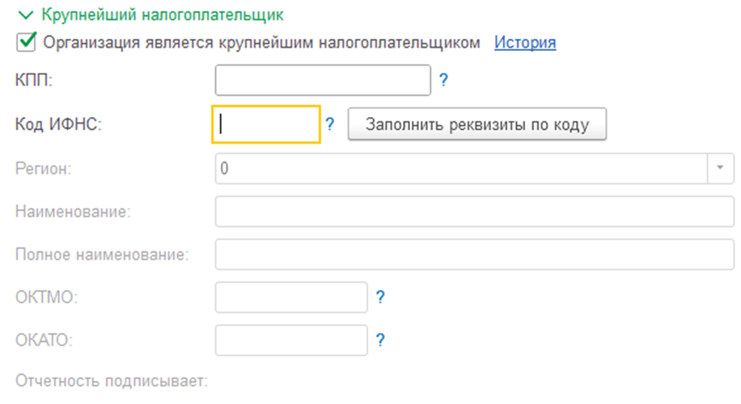Click the Полное наименование text field
The height and width of the screenshot is (404, 741).
[474, 255]
